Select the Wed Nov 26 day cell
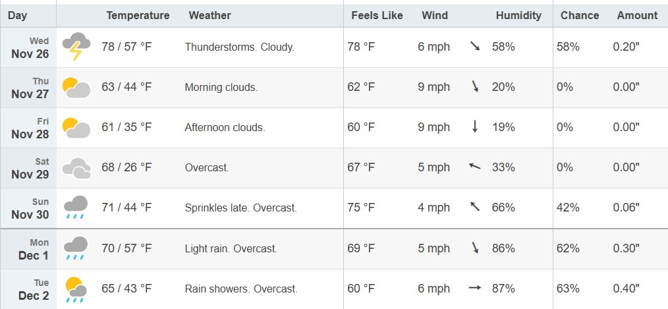The height and width of the screenshot is (309, 668). click(30, 47)
